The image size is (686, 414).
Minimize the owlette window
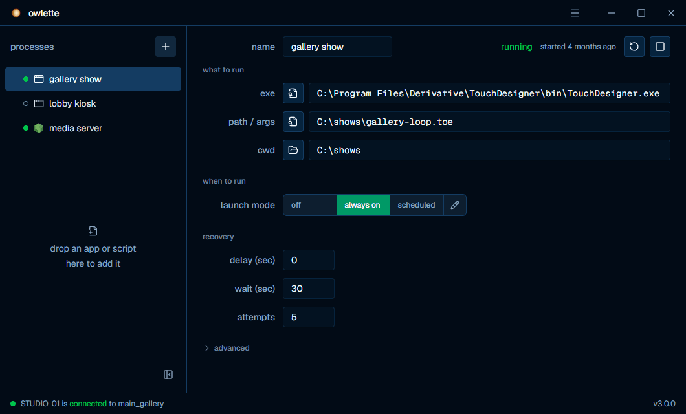click(611, 13)
